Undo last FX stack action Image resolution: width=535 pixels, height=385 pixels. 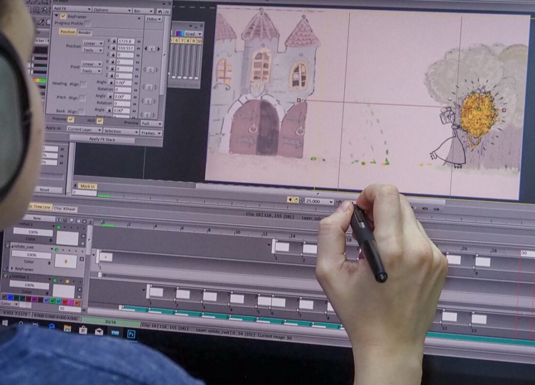coord(160,12)
